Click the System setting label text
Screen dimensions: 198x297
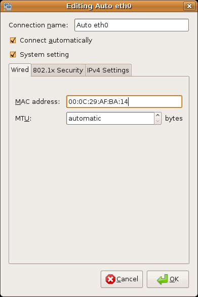point(44,55)
